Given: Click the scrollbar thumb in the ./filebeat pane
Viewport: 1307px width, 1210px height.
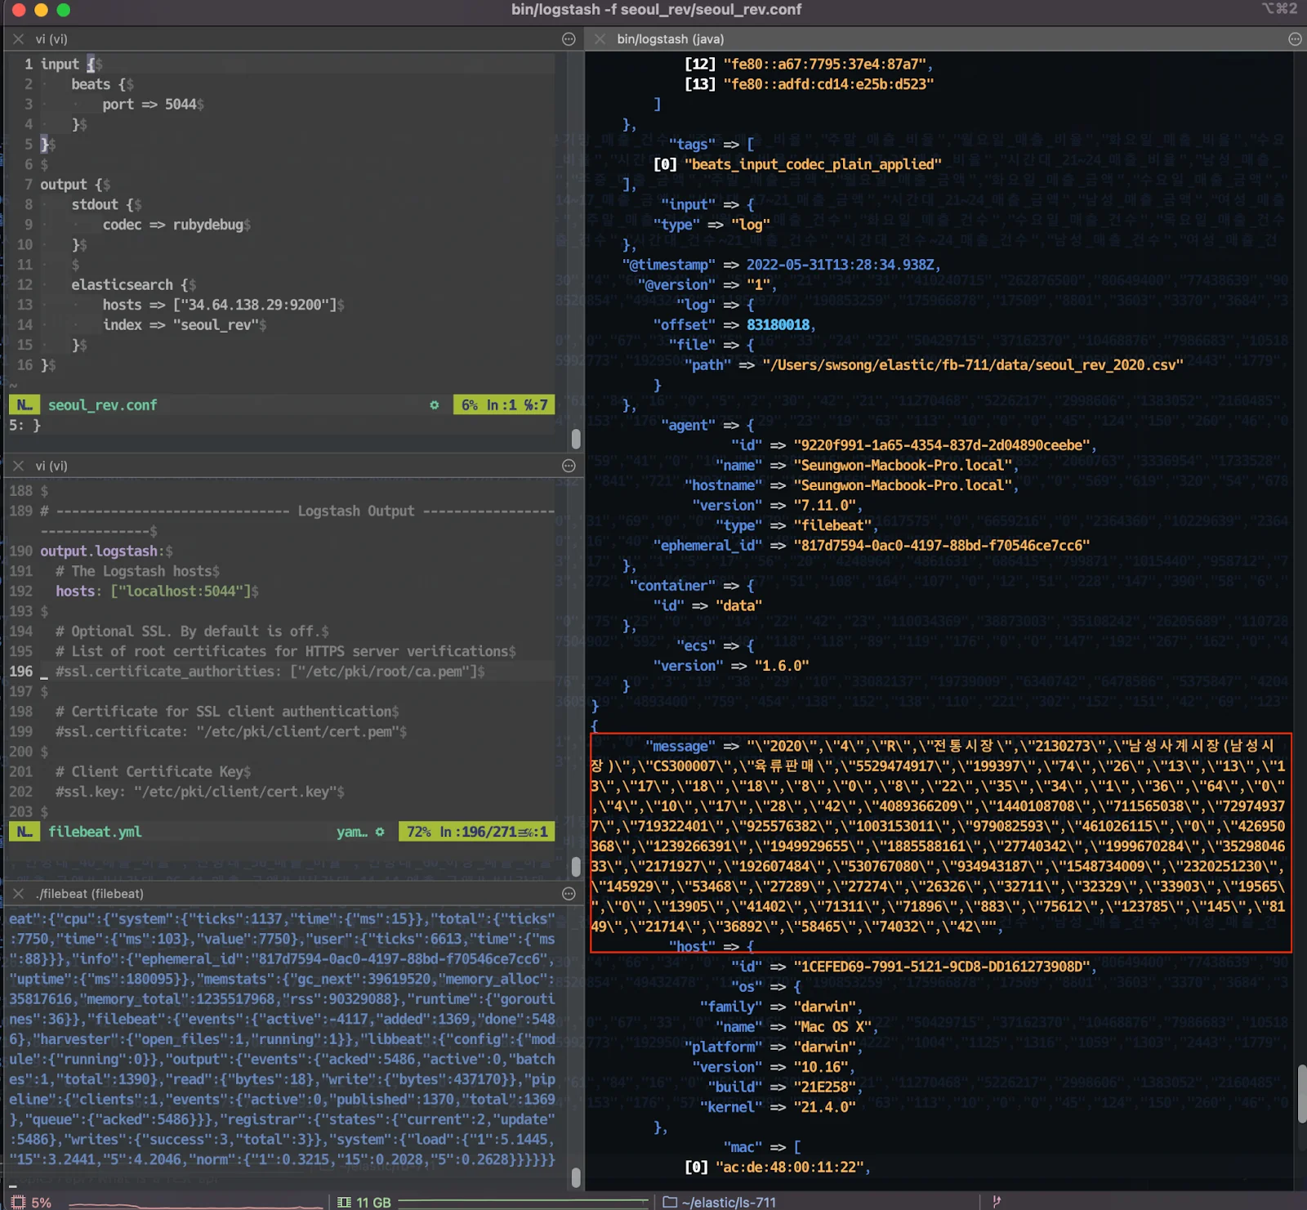Looking at the screenshot, I should click(x=576, y=1177).
